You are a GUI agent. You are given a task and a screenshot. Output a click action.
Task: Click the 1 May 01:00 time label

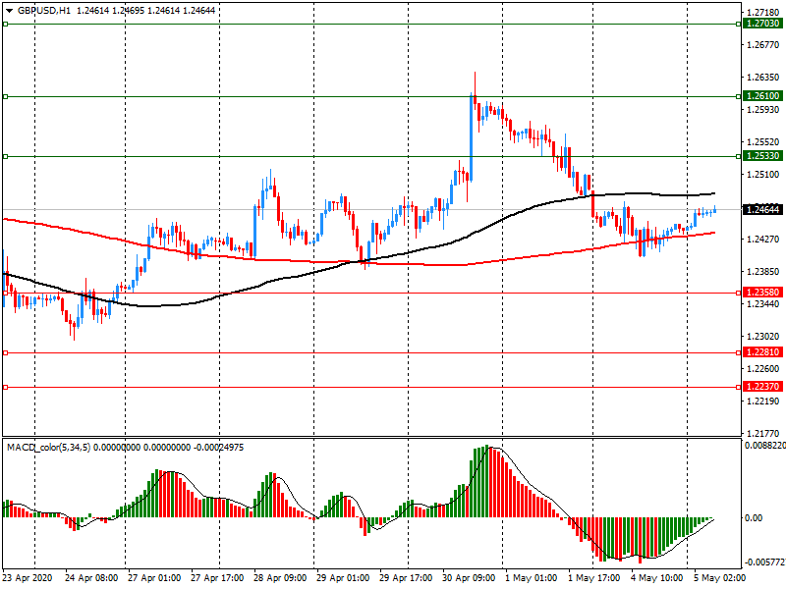pyautogui.click(x=531, y=578)
